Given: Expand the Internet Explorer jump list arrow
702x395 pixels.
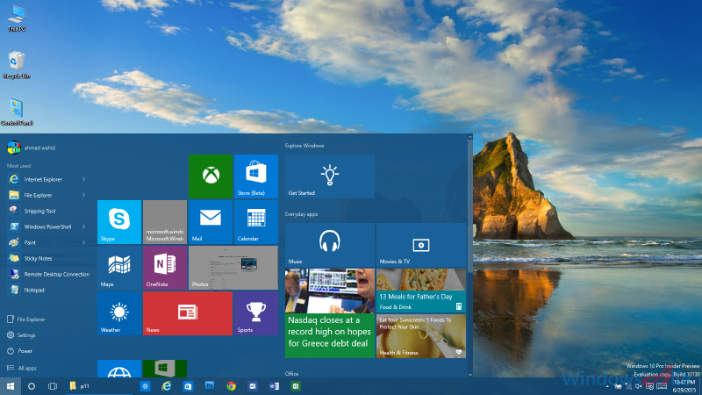Looking at the screenshot, I should pyautogui.click(x=83, y=179).
